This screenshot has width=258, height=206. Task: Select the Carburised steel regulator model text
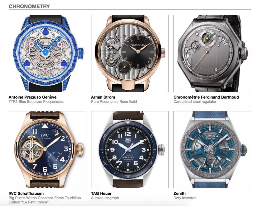pos(195,102)
